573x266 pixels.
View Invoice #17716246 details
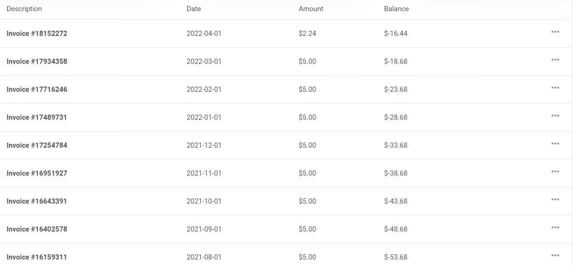point(37,89)
